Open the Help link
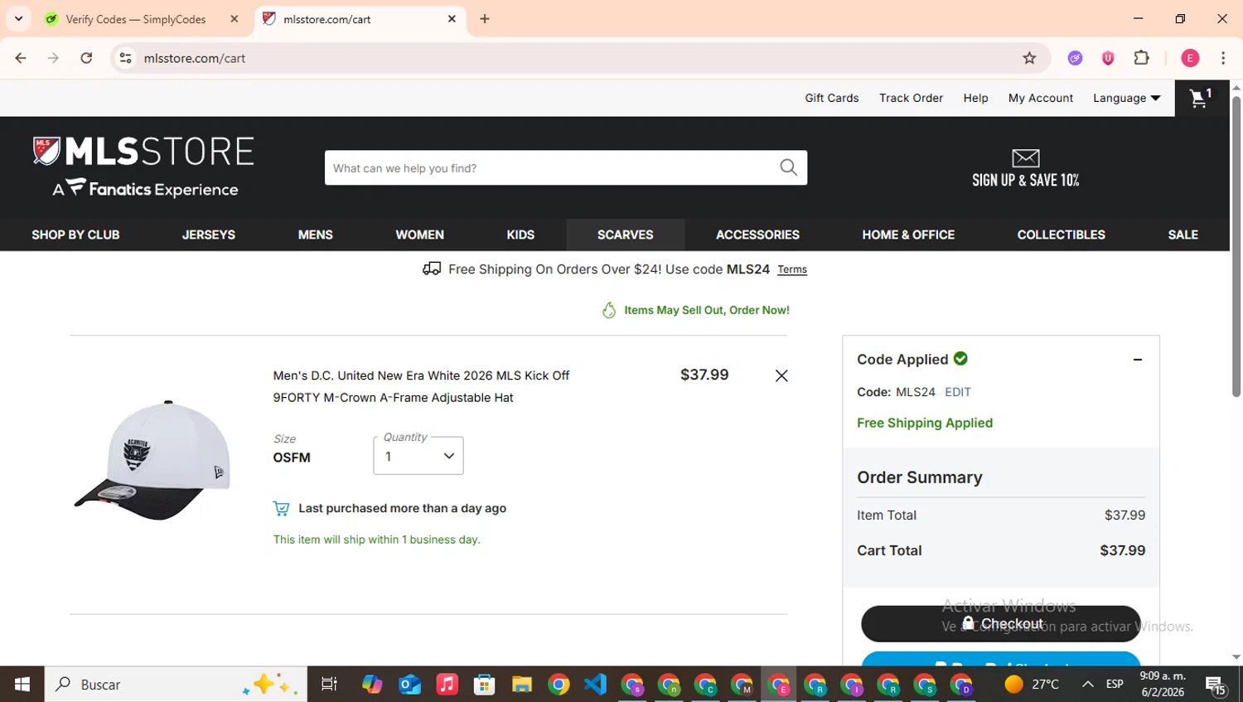 coord(975,98)
